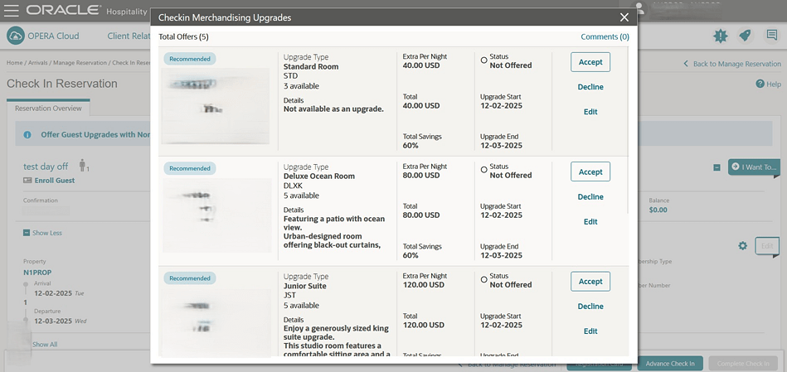Open the chat messages icon

coord(771,36)
